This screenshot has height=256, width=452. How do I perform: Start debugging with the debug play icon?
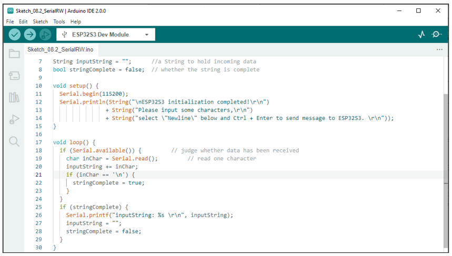[x=45, y=35]
